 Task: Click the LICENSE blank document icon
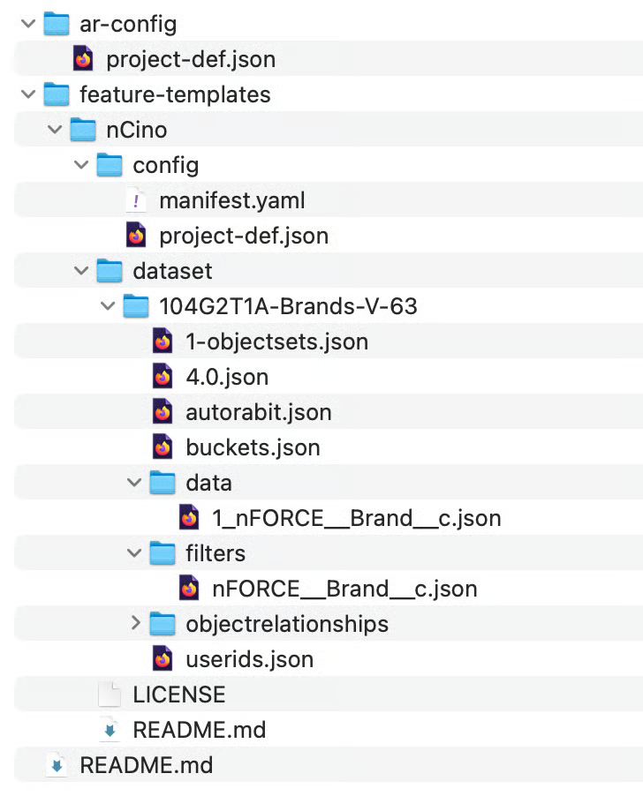[x=110, y=695]
